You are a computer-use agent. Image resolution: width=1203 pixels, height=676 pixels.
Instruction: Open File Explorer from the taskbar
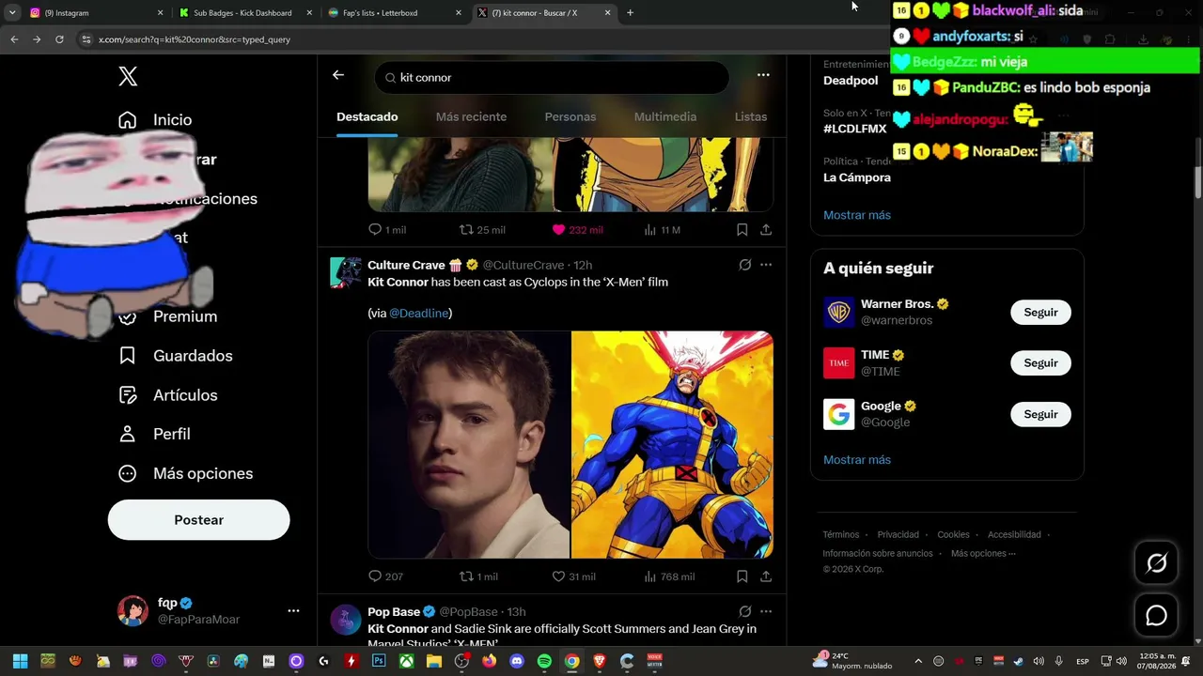(x=434, y=661)
